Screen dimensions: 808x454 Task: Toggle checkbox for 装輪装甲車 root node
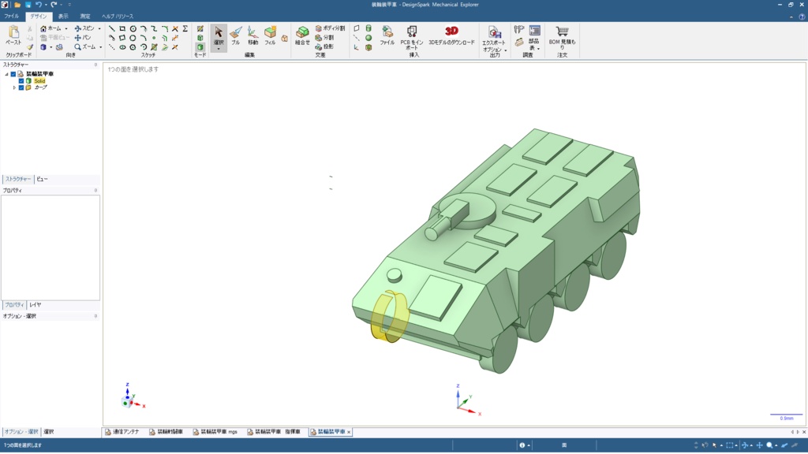pyautogui.click(x=13, y=74)
